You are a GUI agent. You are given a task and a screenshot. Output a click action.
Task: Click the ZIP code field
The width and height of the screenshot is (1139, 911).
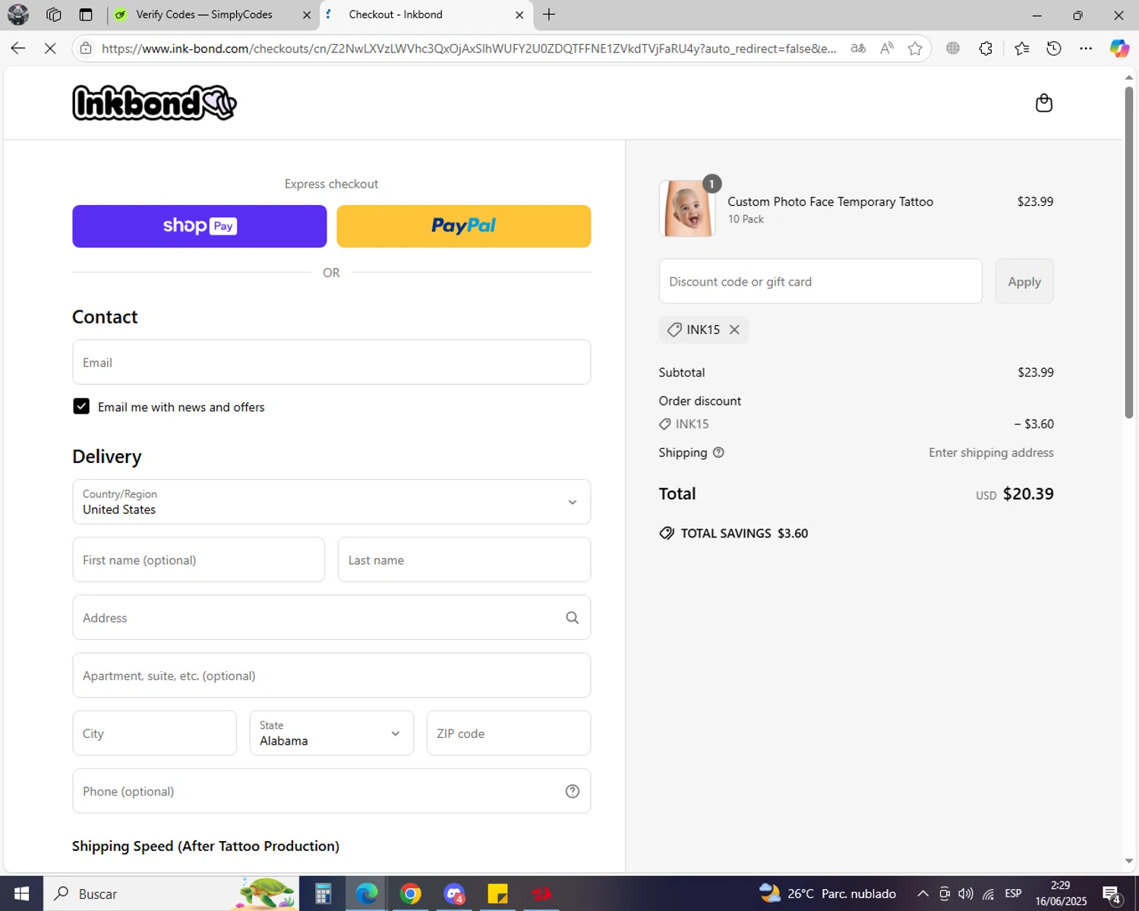509,733
